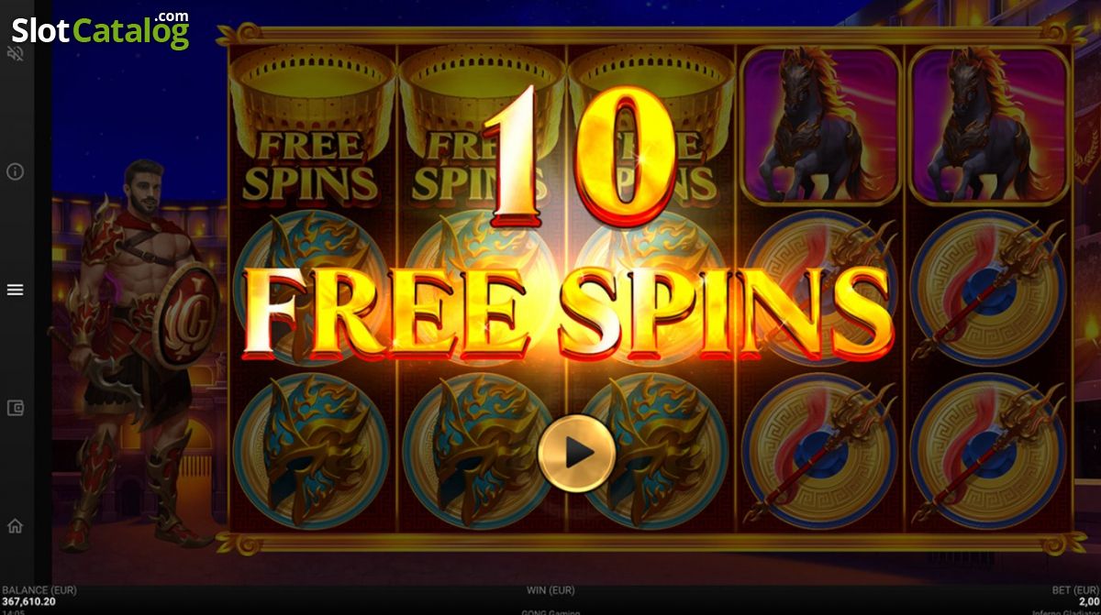Click the fifth reel black horse symbol
The image size is (1101, 615).
point(989,126)
